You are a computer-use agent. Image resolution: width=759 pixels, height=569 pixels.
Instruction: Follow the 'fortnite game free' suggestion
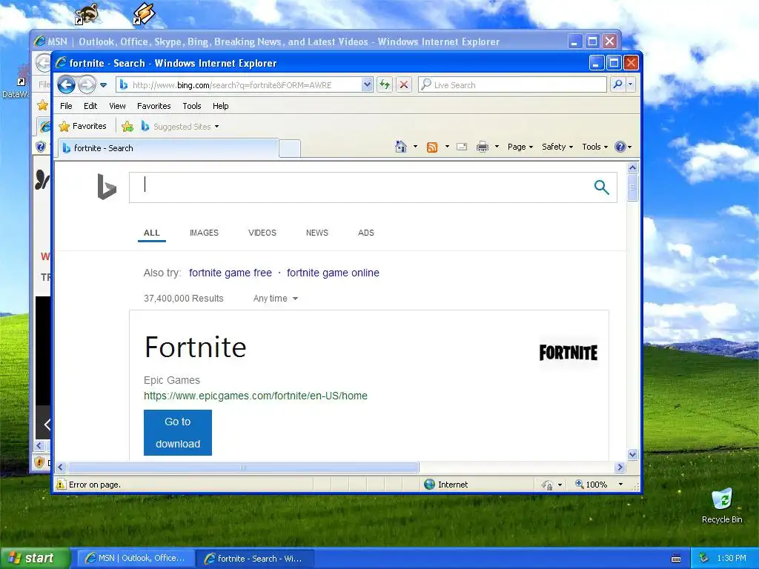[x=231, y=273]
